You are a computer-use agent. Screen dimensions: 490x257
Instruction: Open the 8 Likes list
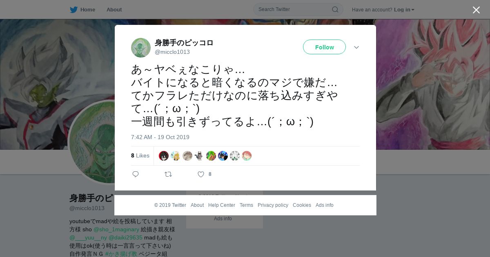coord(140,155)
